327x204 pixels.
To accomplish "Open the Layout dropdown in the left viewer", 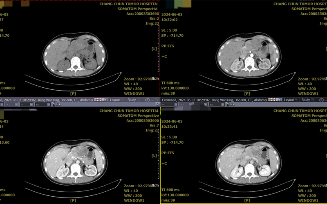I will (x=116, y=100).
